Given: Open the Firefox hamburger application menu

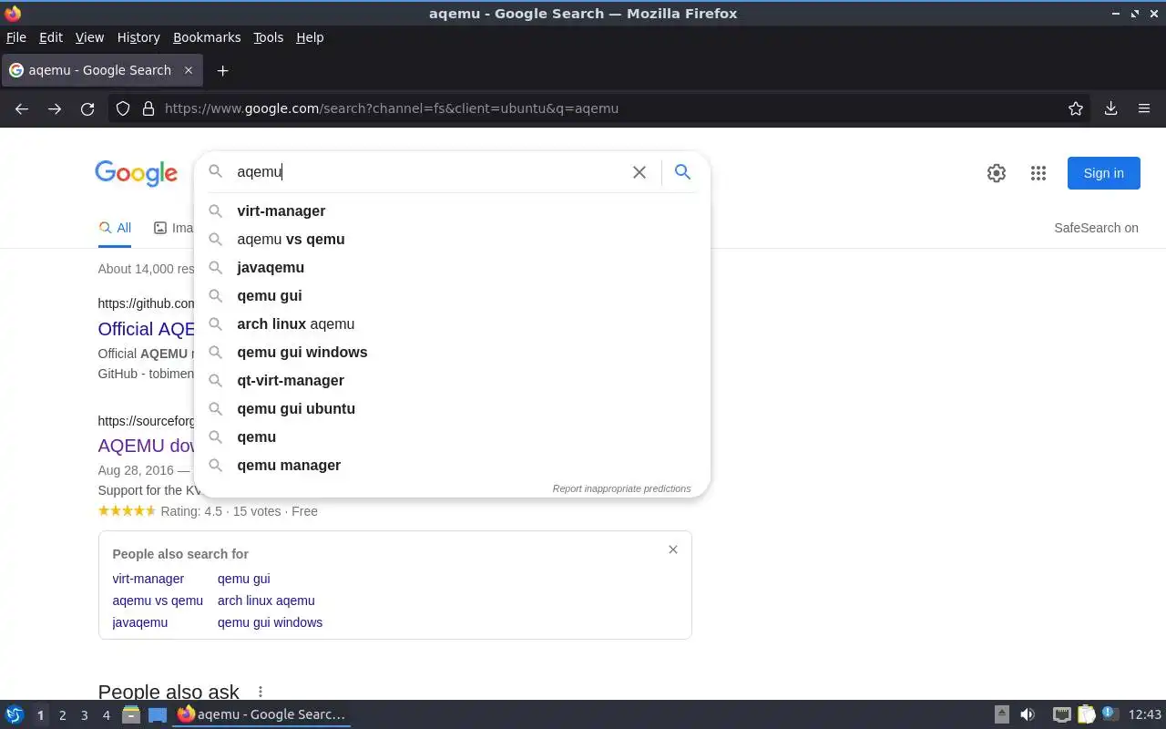Looking at the screenshot, I should pos(1144,108).
